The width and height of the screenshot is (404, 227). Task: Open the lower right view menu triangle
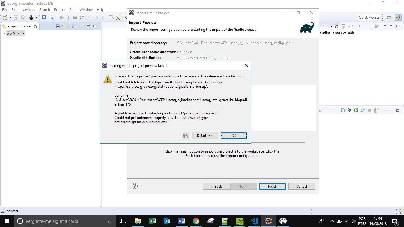(385, 110)
